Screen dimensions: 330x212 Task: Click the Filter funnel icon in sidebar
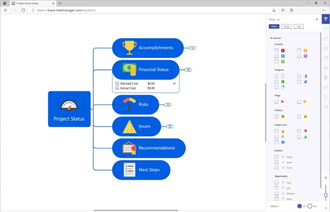tap(325, 19)
